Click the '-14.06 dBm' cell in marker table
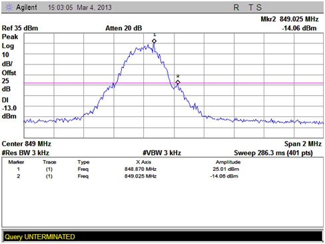Viewport: 325px width, 244px height. [x=224, y=176]
